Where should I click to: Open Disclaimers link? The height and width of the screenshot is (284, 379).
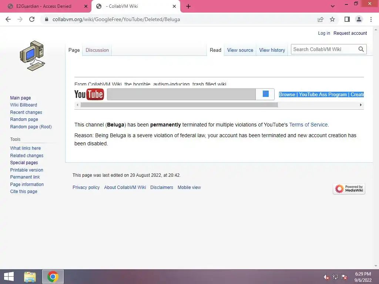(x=162, y=187)
